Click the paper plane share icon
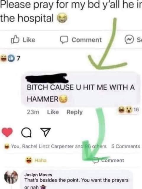 [x=46, y=132]
